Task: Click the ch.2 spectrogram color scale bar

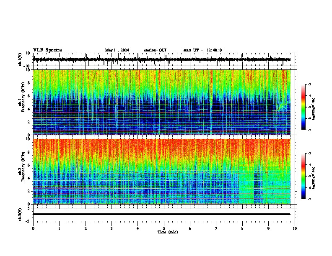Action: pos(303,176)
